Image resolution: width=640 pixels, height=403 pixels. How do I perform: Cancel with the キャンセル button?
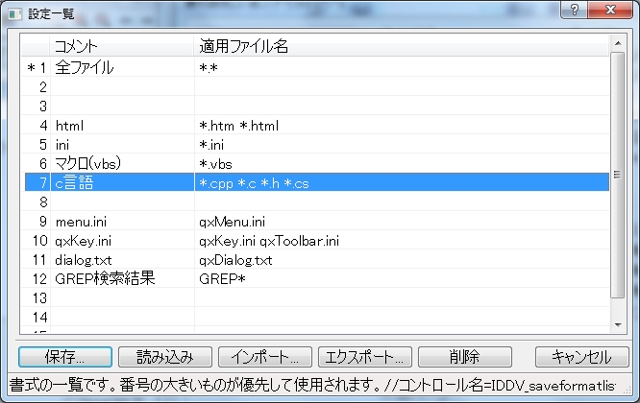[x=580, y=356]
